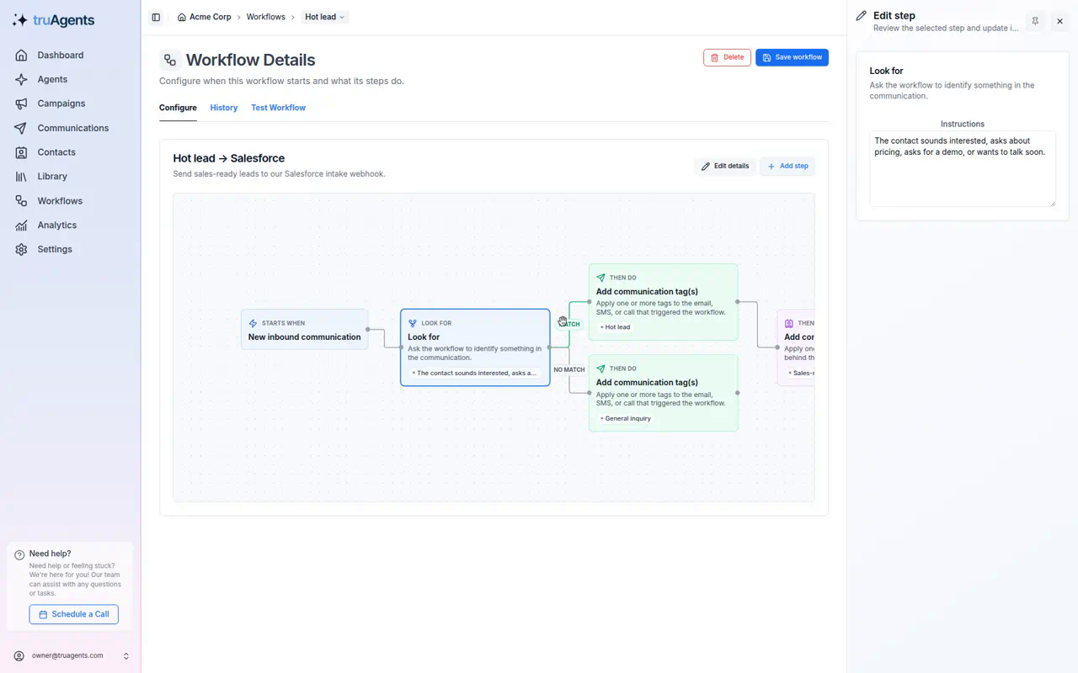The height and width of the screenshot is (673, 1078).
Task: Click the Acme Corp home breadcrumb
Action: (204, 17)
